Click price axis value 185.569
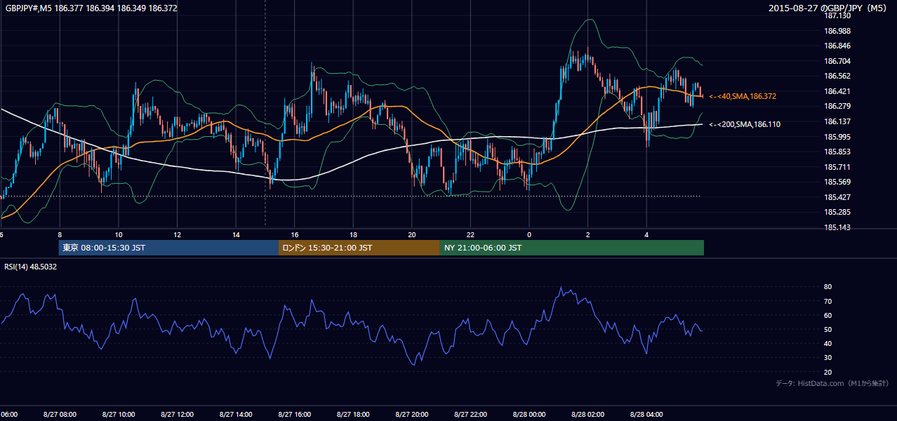Viewport: 897px width, 421px height. [x=838, y=182]
